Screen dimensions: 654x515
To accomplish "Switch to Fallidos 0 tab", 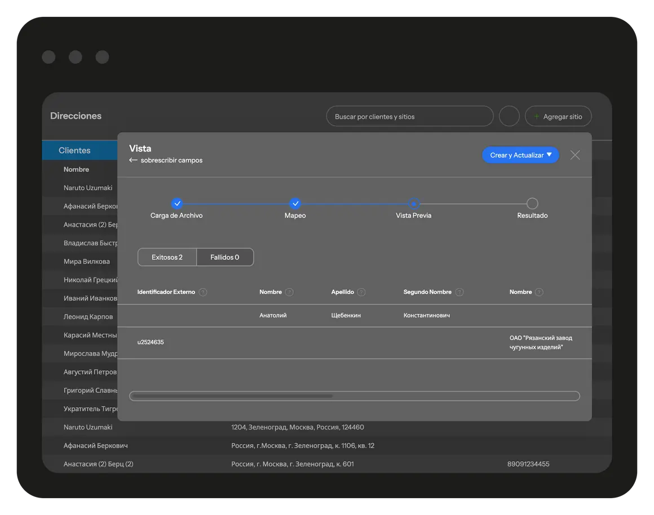I will coord(225,257).
